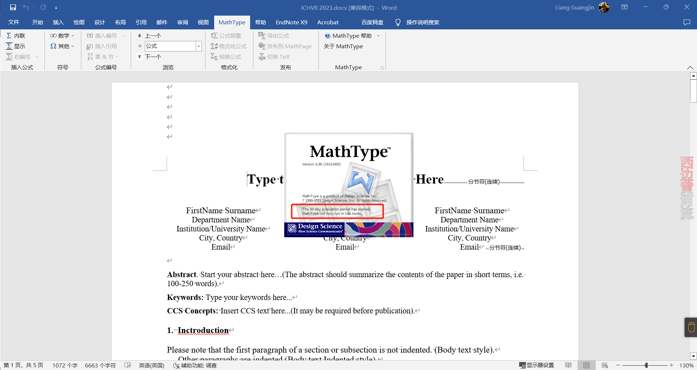
Task: Click 发布到 MathPage icon
Action: [x=262, y=46]
